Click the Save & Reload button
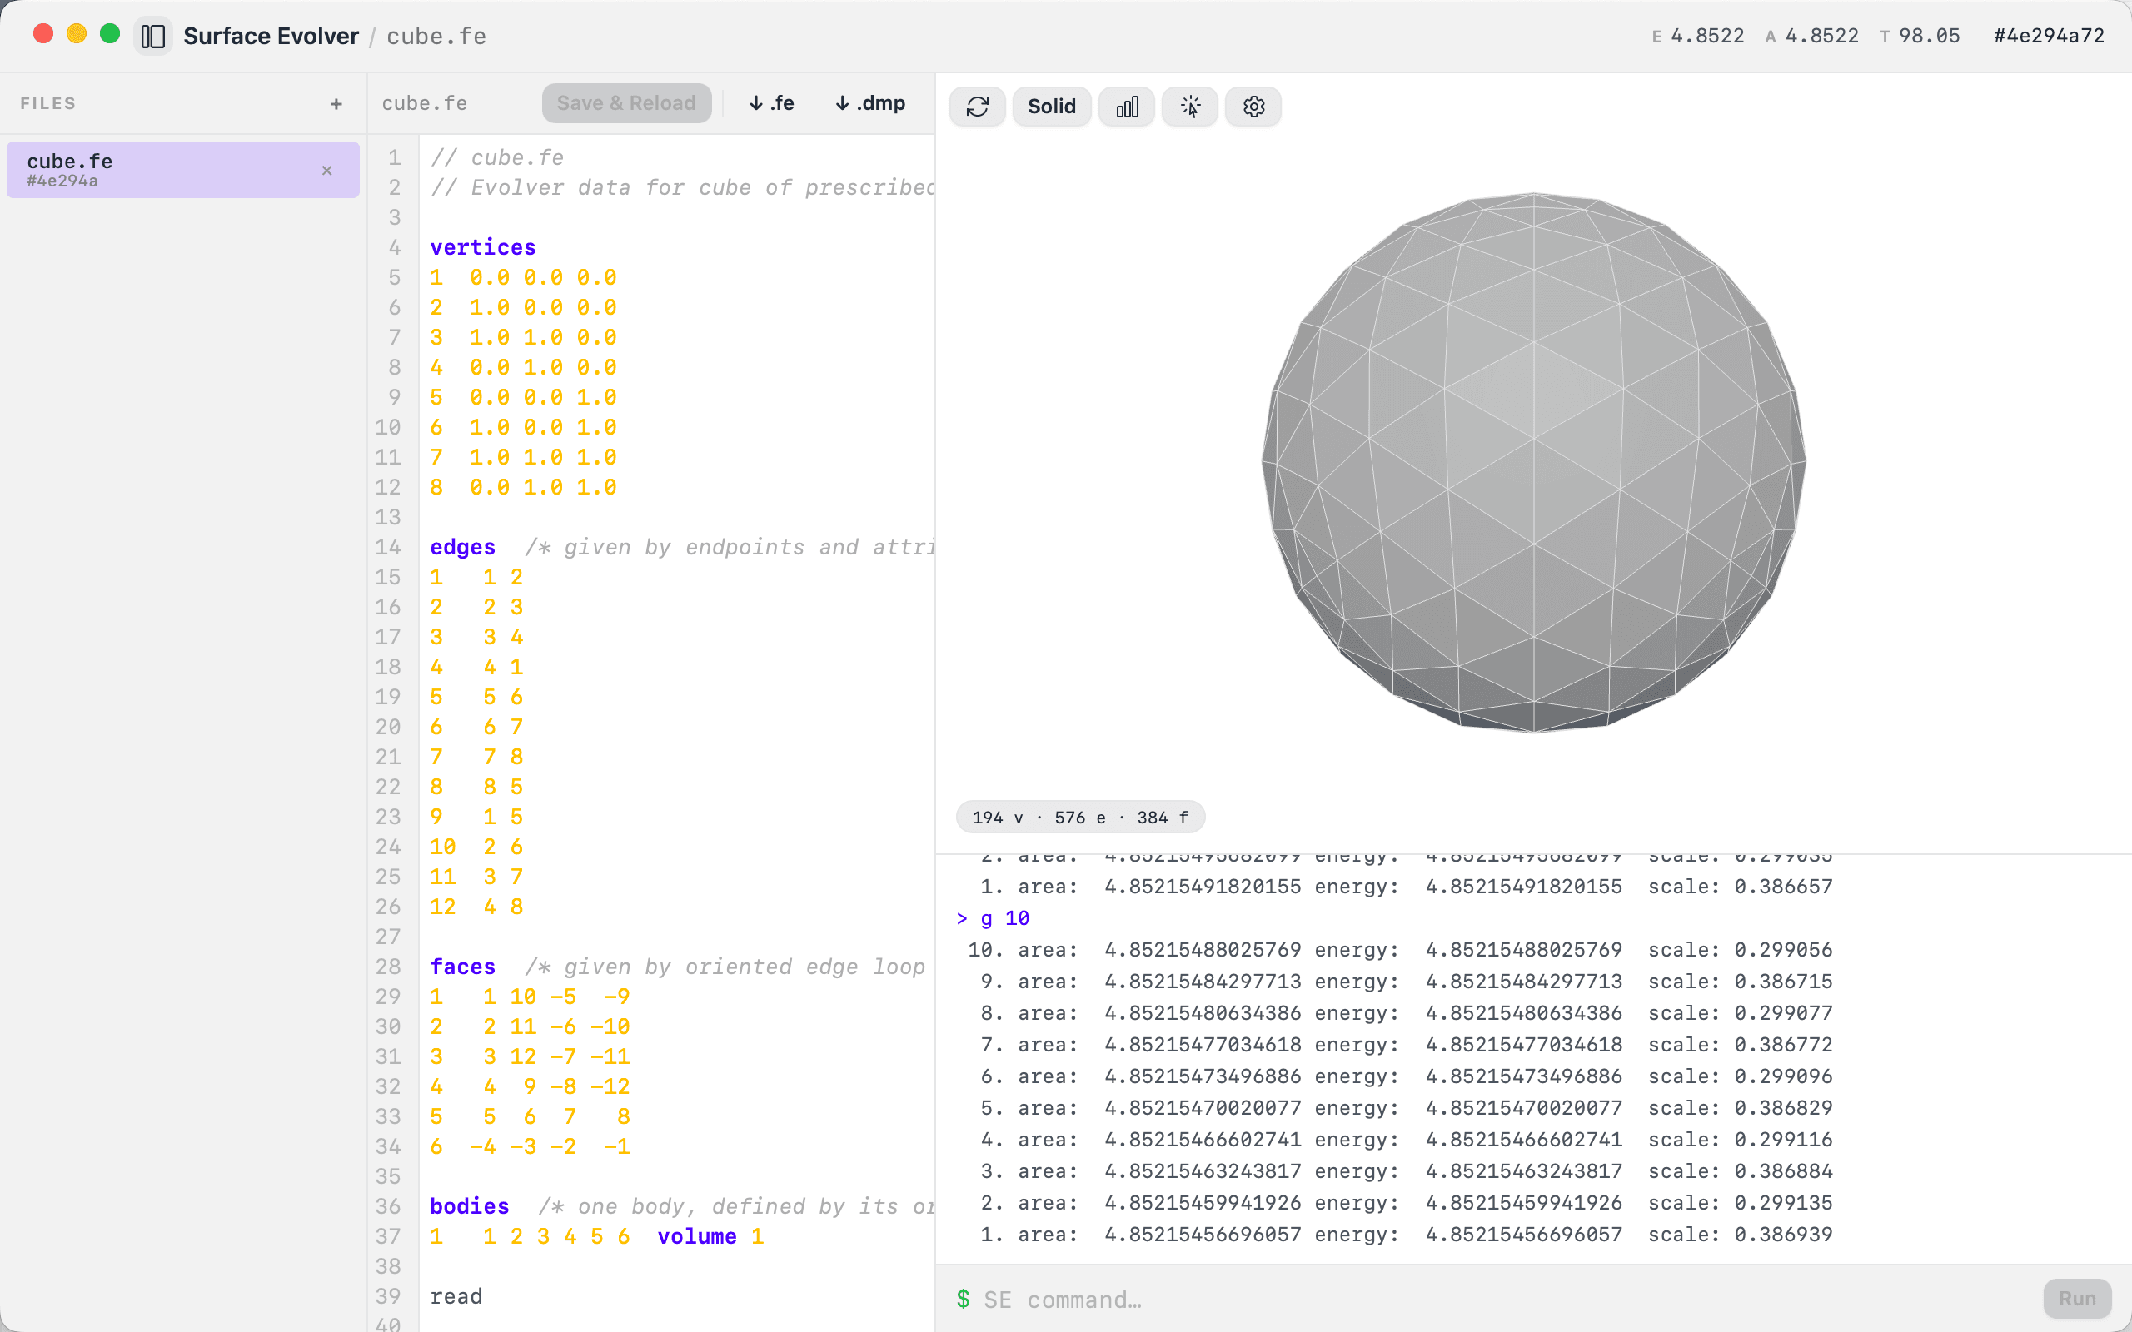This screenshot has height=1332, width=2132. 626,103
